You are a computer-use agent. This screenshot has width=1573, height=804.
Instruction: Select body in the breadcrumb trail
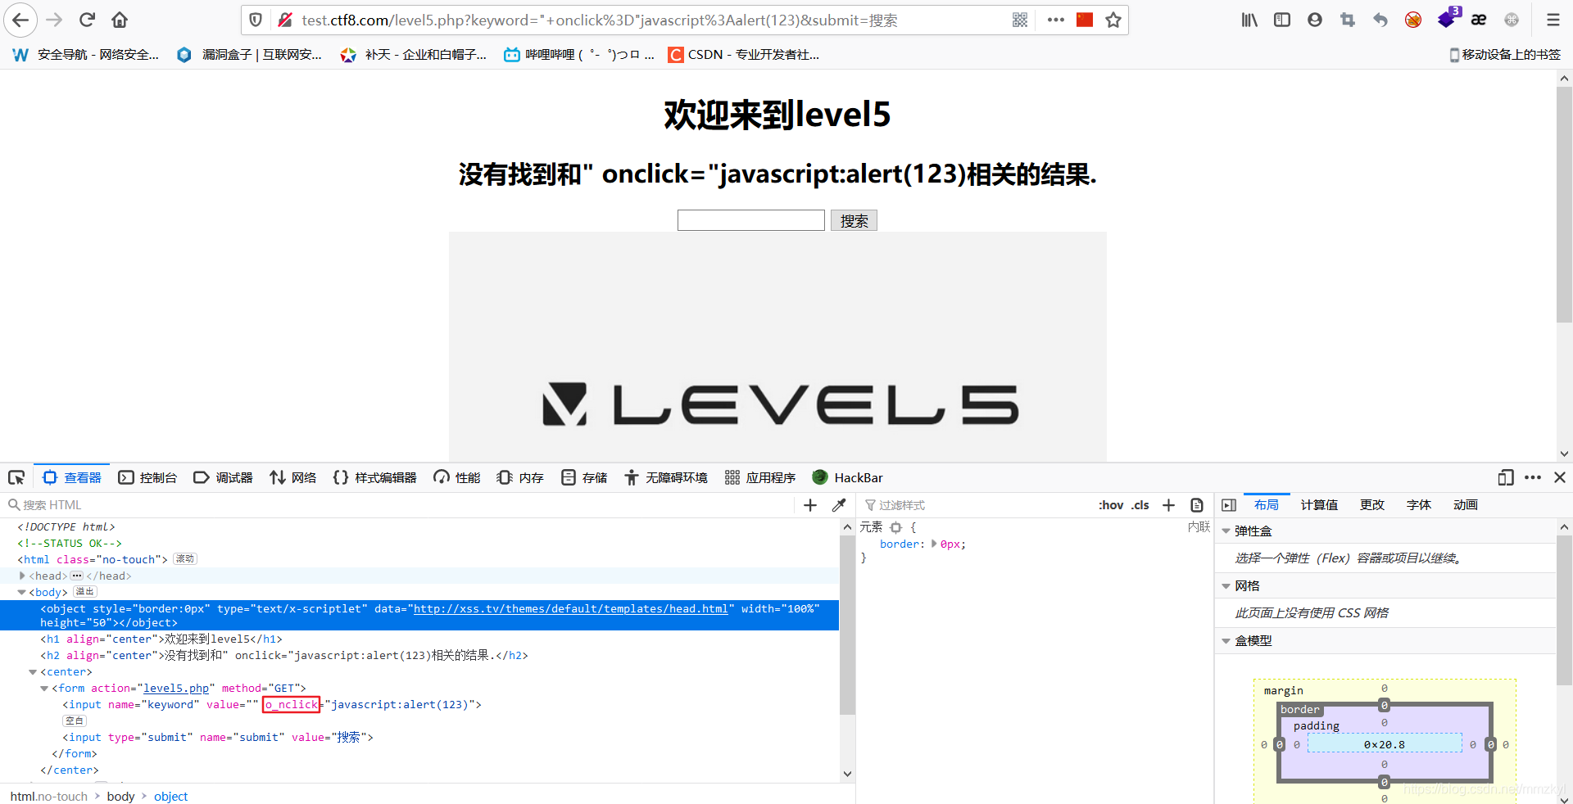tap(120, 797)
